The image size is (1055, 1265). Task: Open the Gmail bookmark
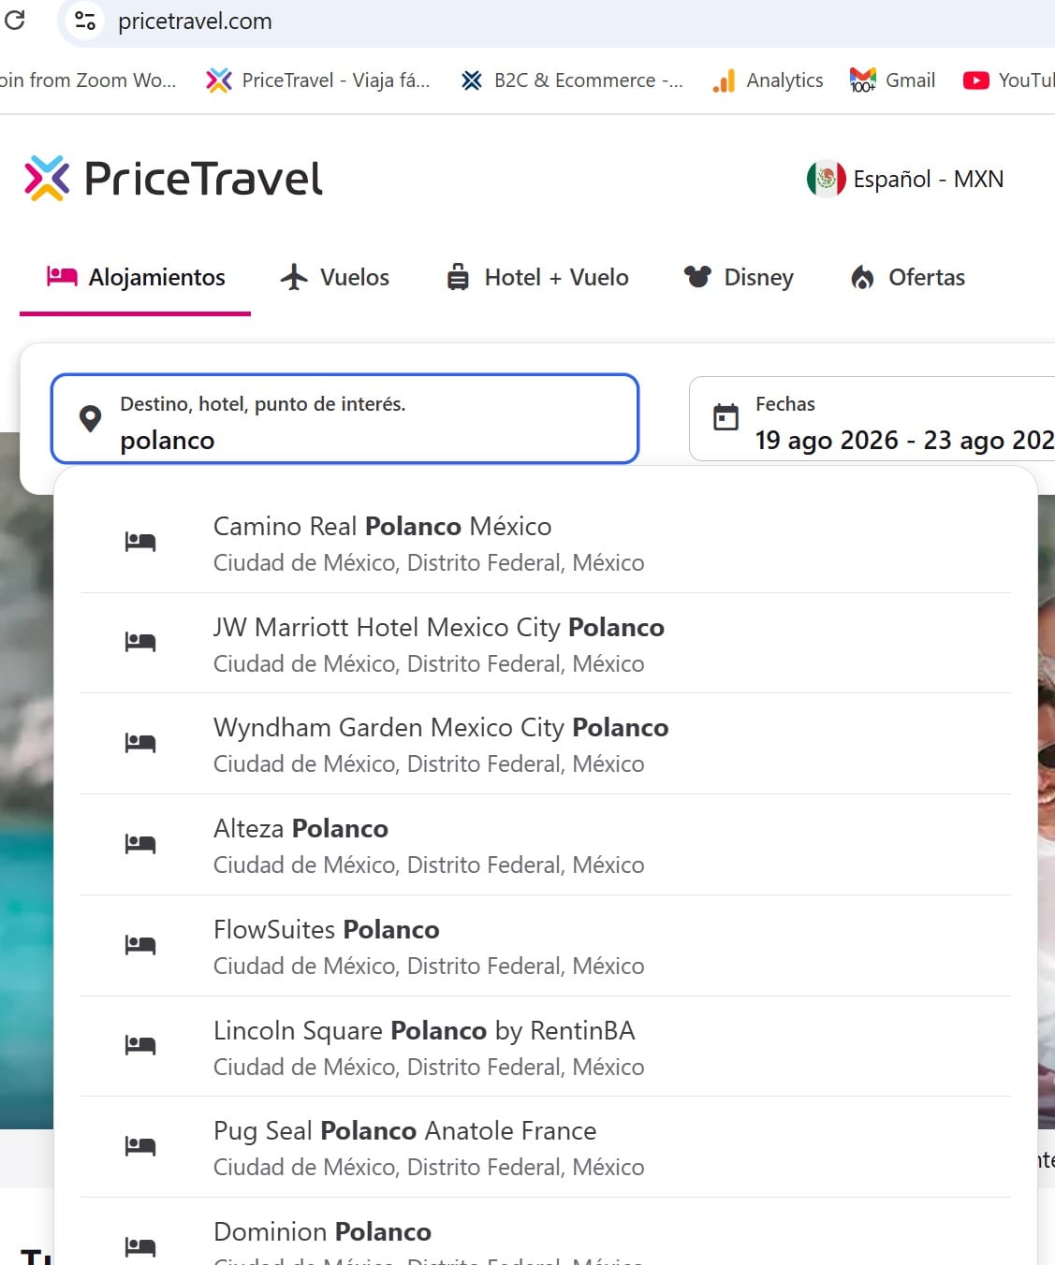click(x=892, y=80)
